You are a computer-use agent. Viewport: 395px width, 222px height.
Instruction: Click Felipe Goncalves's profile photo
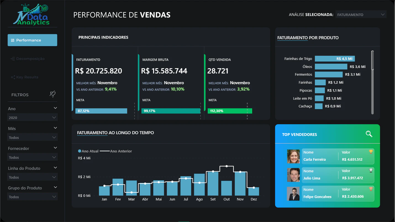pyautogui.click(x=293, y=194)
